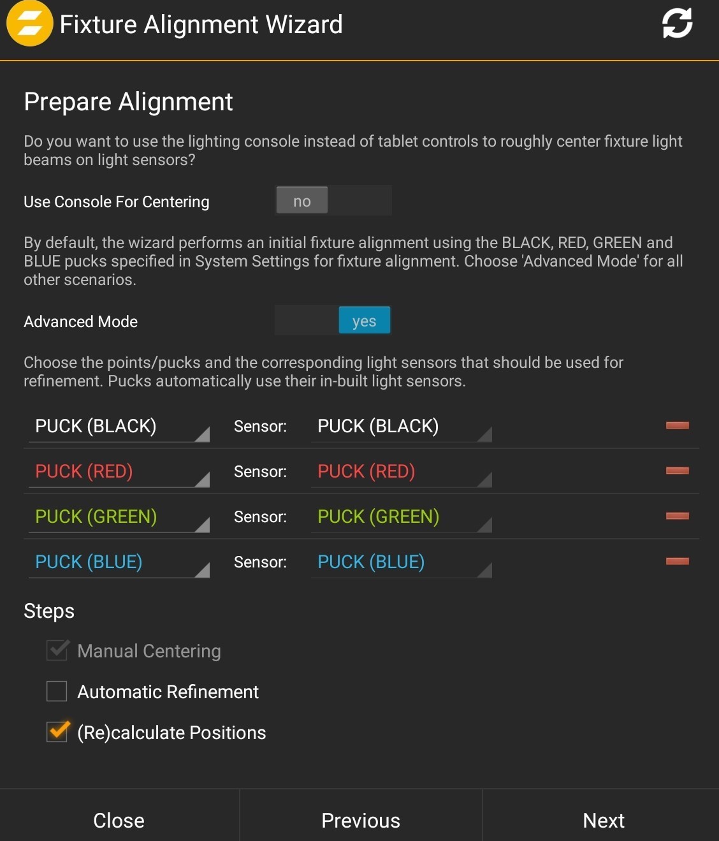Turn off Advanced Mode switch
This screenshot has height=841, width=719.
point(333,321)
